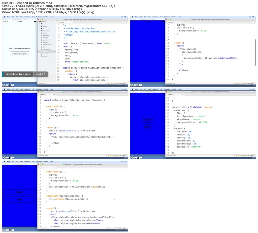Click the .gitattributes file icon in tree view
This screenshot has height=233, width=258.
42,40
